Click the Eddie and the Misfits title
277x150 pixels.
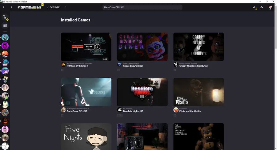pyautogui.click(x=190, y=111)
